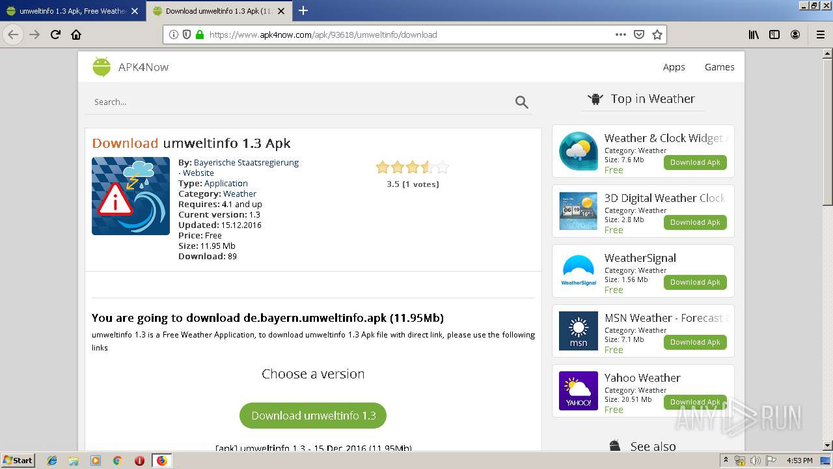This screenshot has width=833, height=469.
Task: Open Chrome from the taskbar
Action: pos(117,461)
